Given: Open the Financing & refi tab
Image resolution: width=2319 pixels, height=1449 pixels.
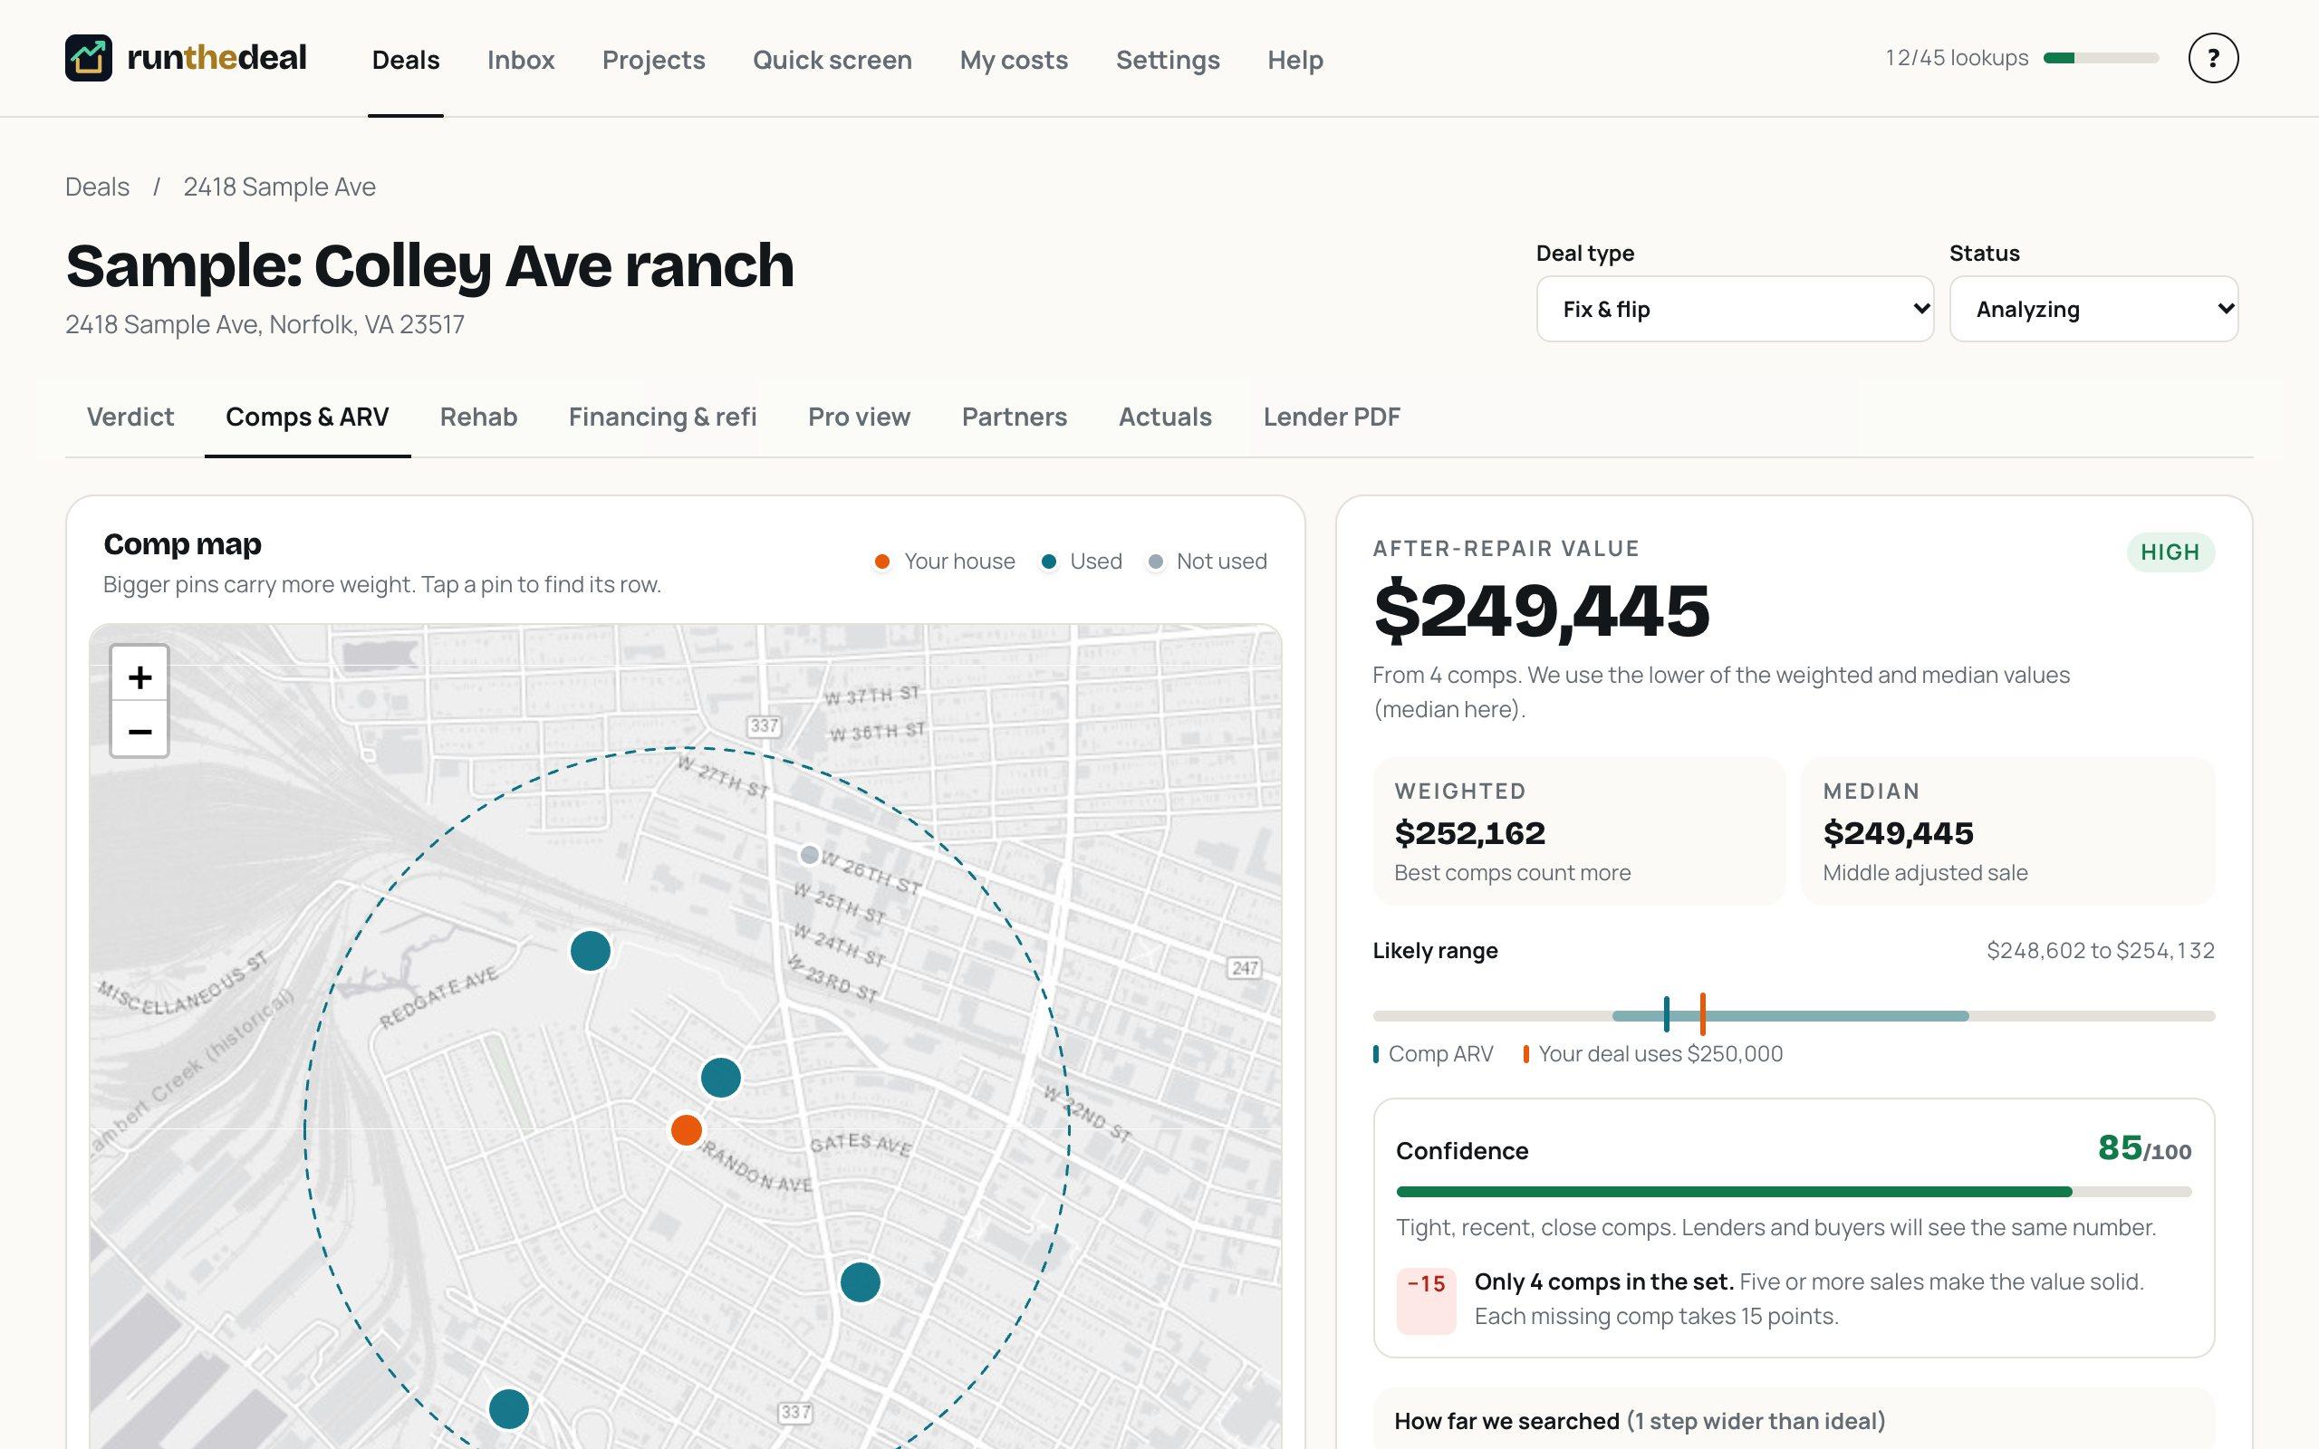Looking at the screenshot, I should [x=662, y=417].
